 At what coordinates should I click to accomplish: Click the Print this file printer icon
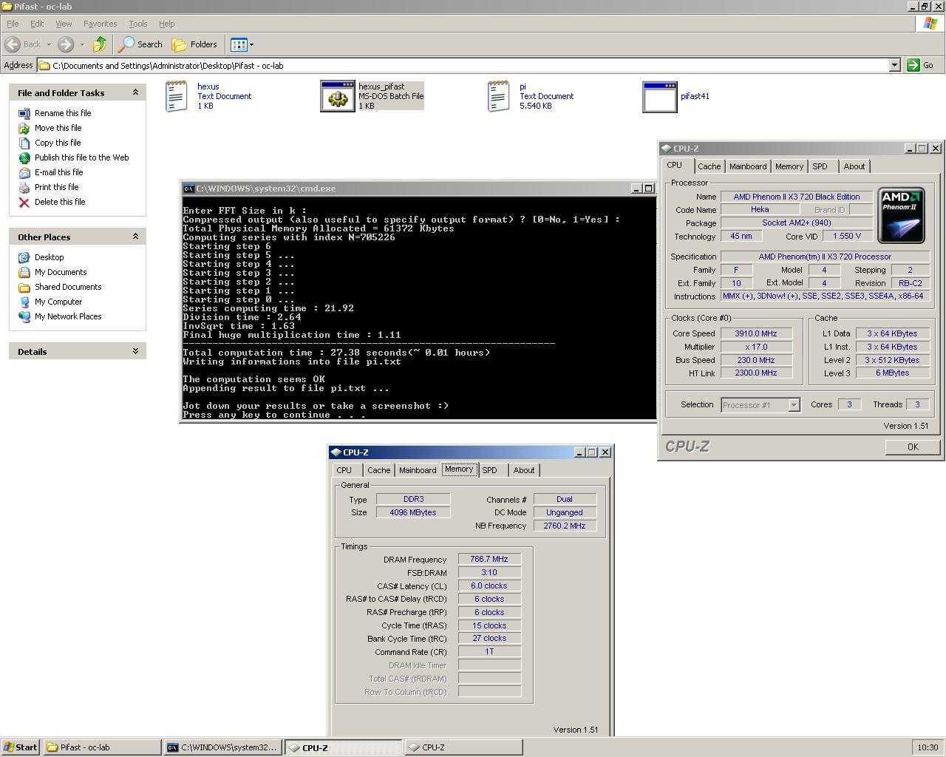(x=24, y=187)
